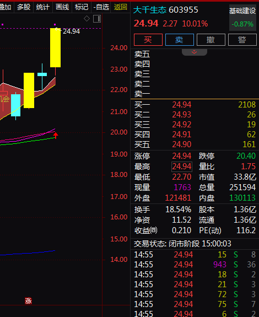
Task: Click the 卖一 ask row label
Action: (x=142, y=94)
